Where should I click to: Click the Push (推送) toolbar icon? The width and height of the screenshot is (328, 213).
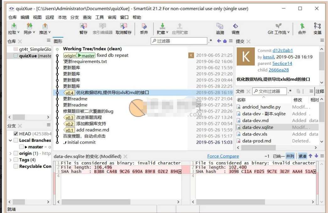[x=45, y=26]
